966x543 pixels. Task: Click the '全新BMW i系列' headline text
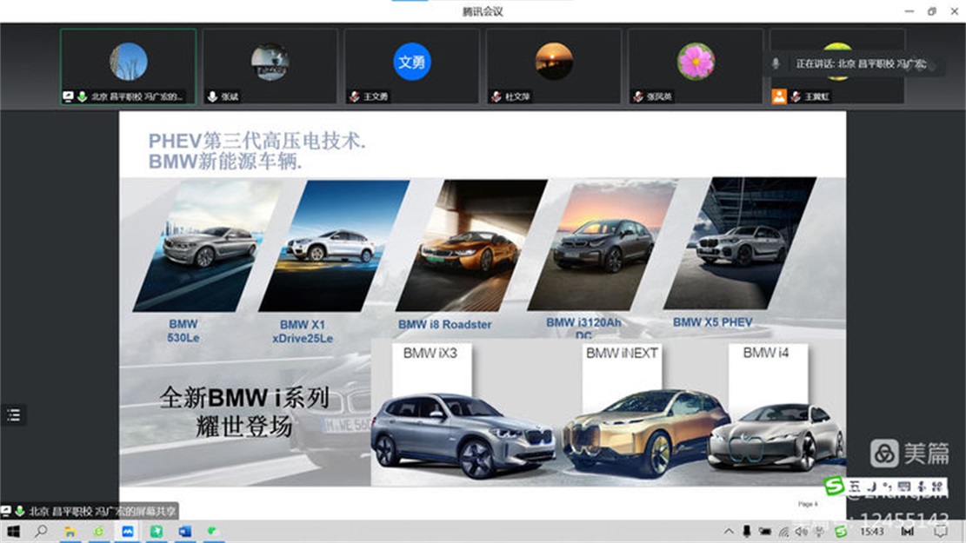coord(244,397)
